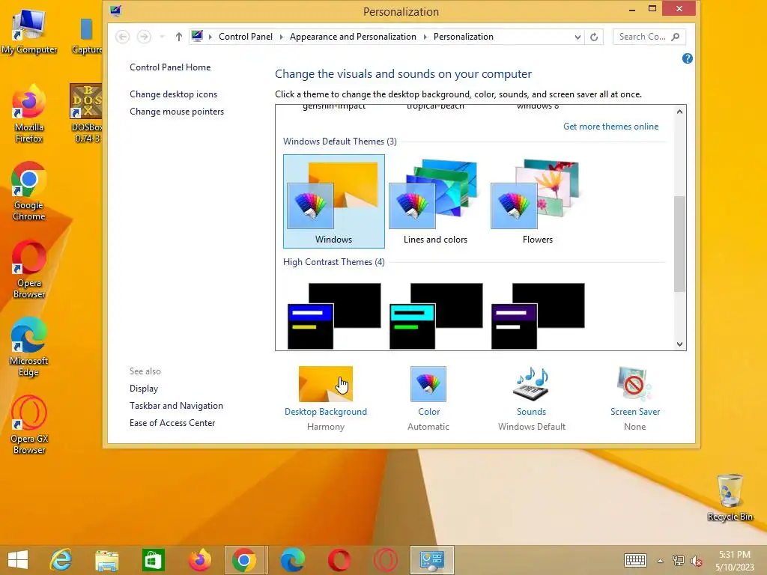Choose the blue high contrast theme thumbnail

[x=334, y=316]
